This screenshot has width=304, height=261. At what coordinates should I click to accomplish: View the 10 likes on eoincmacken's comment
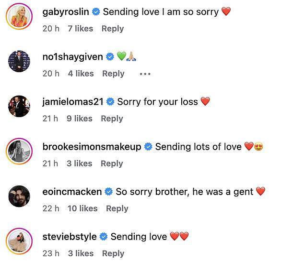tap(82, 208)
